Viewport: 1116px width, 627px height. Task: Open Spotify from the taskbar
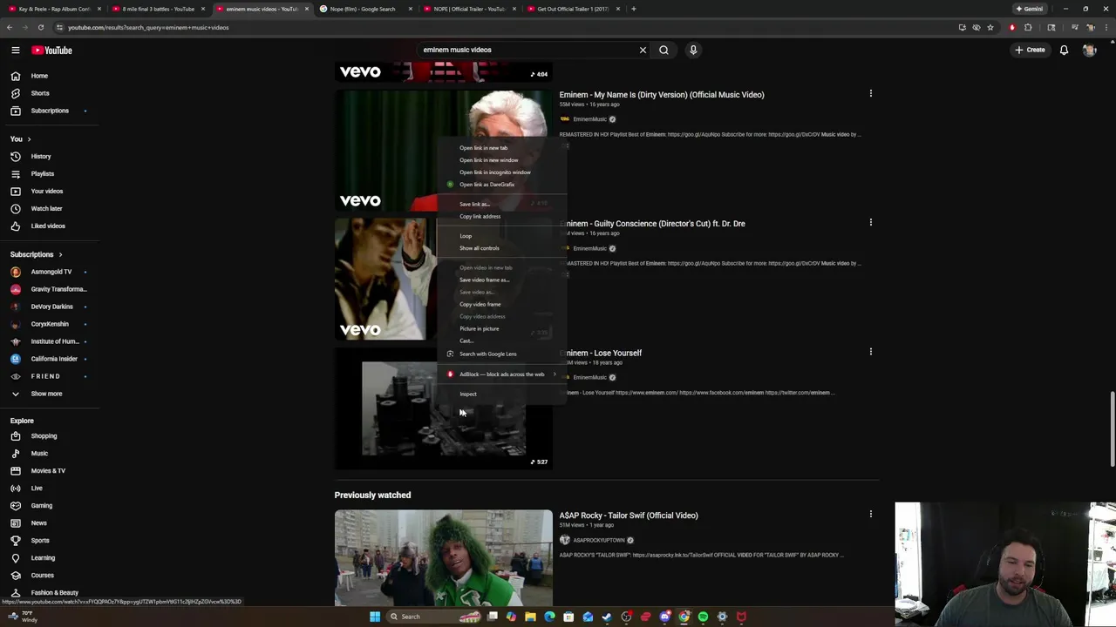(x=703, y=617)
